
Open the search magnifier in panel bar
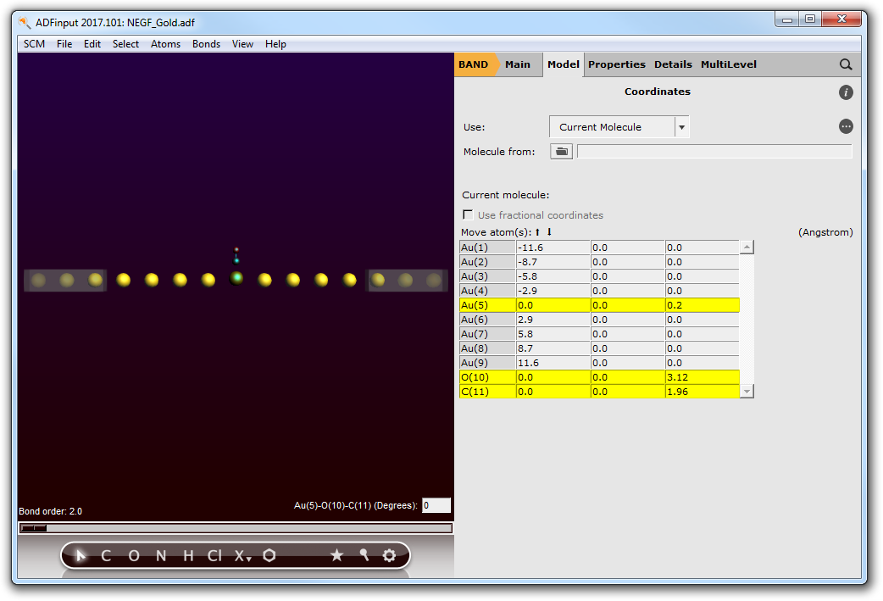[x=845, y=64]
